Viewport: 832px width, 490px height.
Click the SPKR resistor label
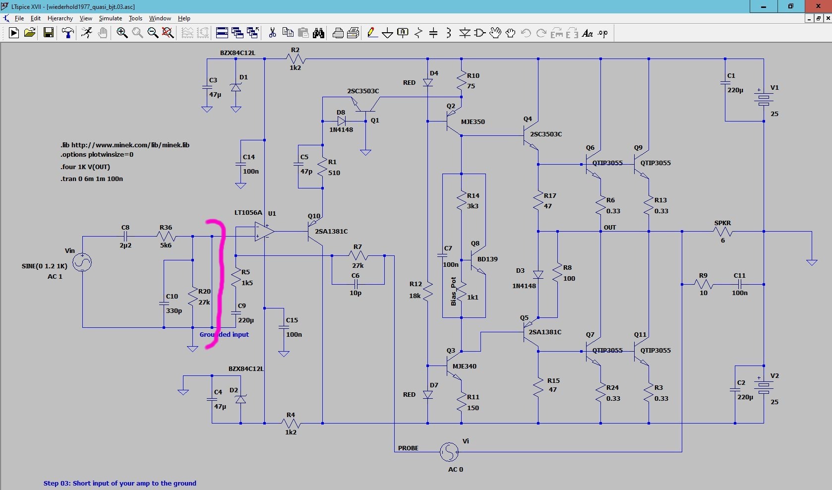coord(722,223)
